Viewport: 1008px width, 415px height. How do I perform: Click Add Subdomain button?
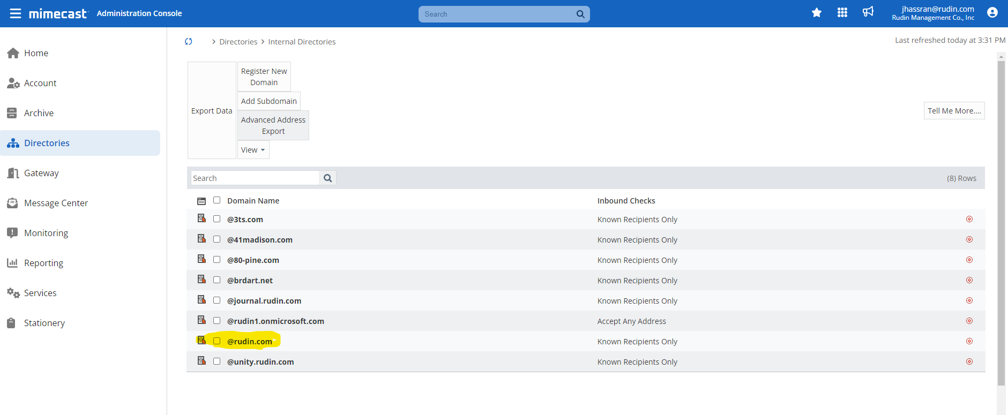click(269, 101)
